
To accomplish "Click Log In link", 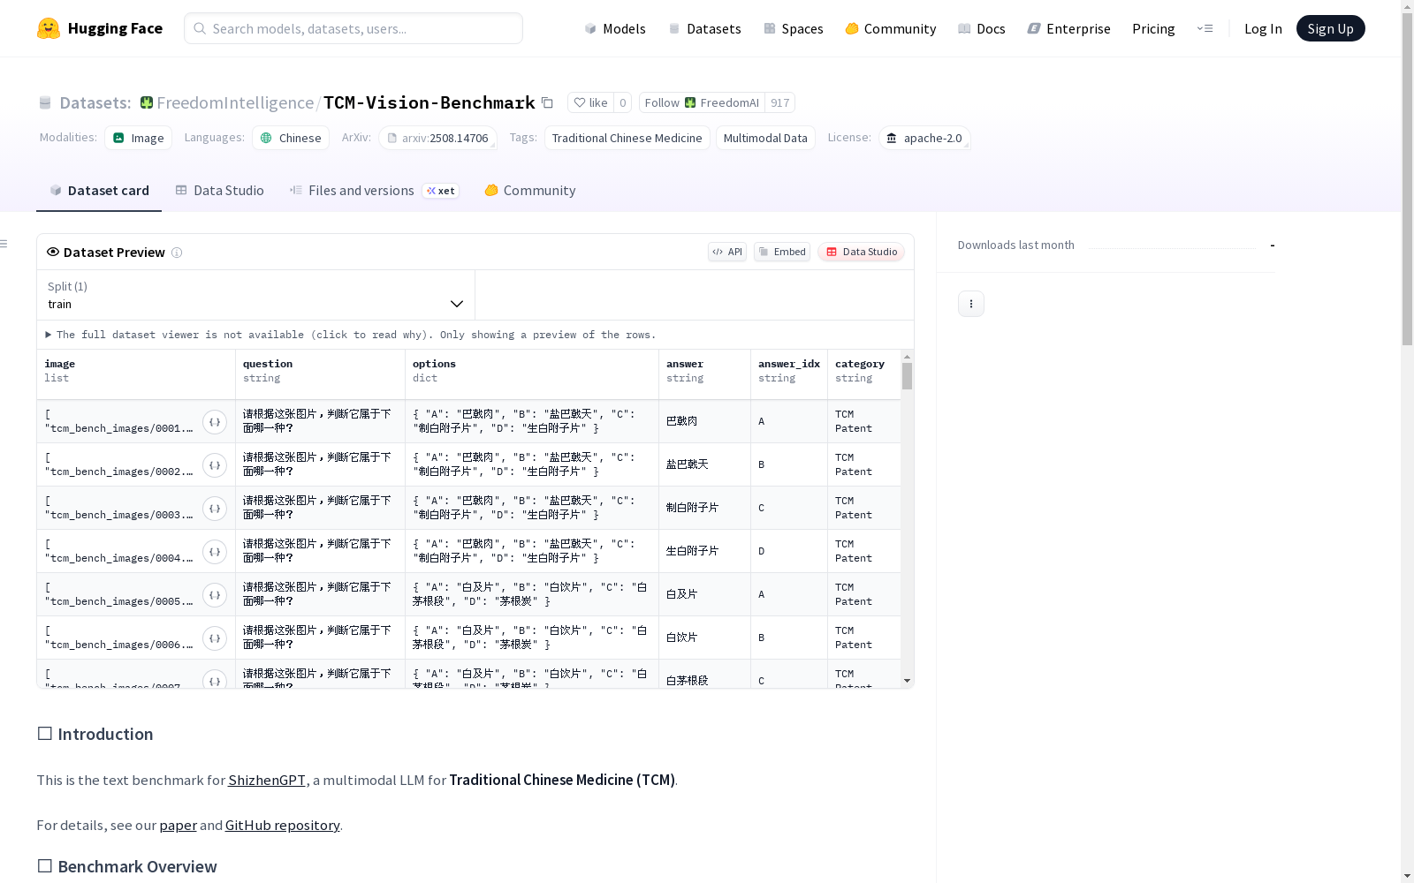I will (x=1263, y=28).
